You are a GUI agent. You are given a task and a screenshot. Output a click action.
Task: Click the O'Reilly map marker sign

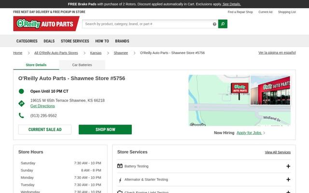[239, 91]
